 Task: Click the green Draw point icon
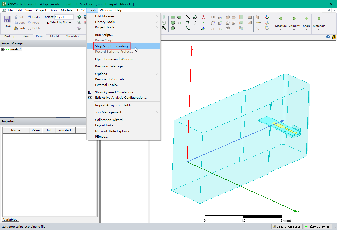pos(203,23)
